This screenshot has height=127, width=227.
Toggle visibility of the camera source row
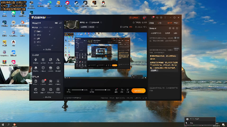click(50, 31)
